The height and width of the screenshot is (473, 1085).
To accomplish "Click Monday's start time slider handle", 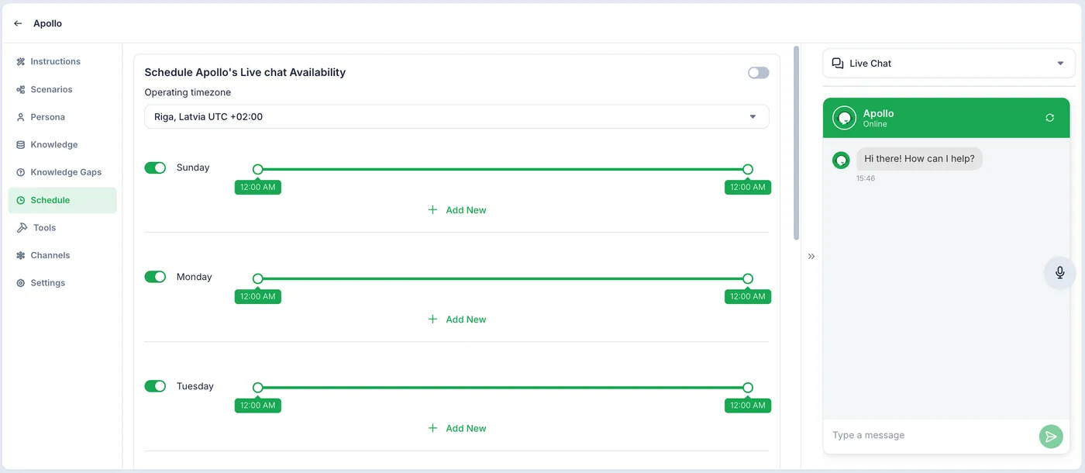I will (x=258, y=278).
